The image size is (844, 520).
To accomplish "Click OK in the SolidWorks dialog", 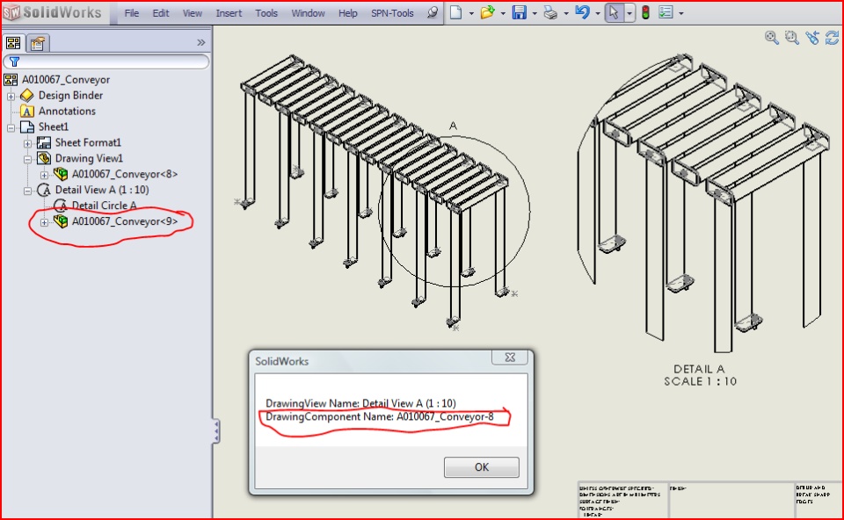I will point(481,466).
